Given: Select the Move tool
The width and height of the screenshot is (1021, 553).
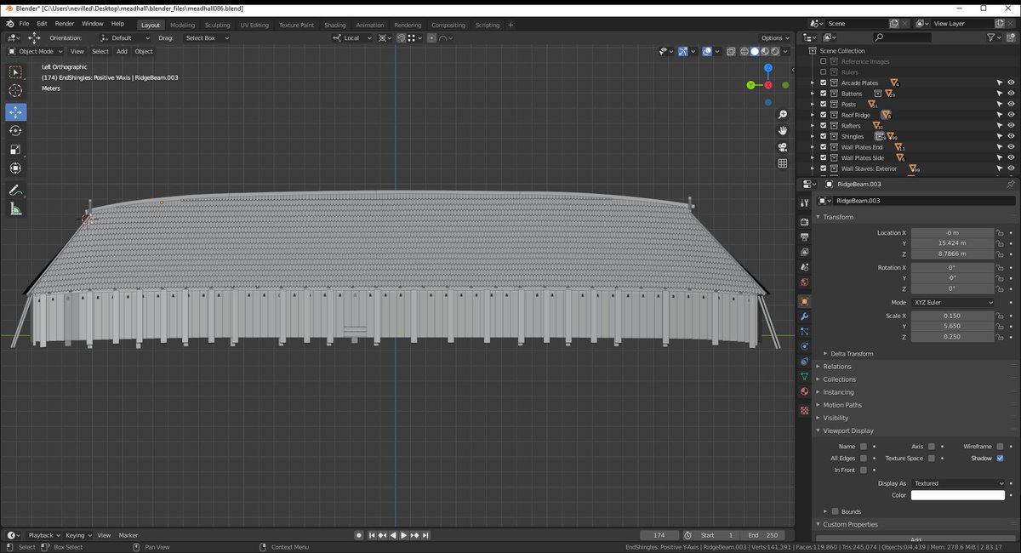Looking at the screenshot, I should [x=15, y=112].
